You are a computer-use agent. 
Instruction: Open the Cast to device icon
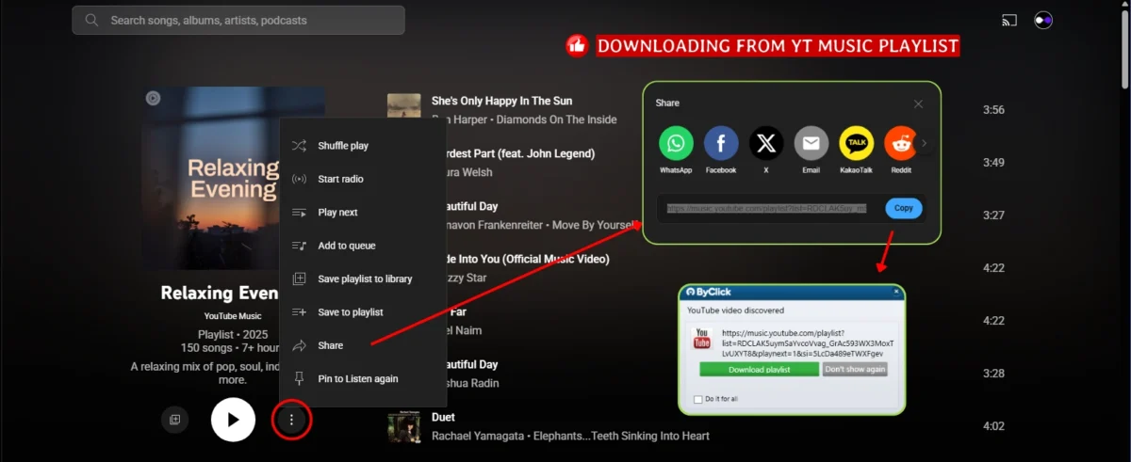(1009, 20)
